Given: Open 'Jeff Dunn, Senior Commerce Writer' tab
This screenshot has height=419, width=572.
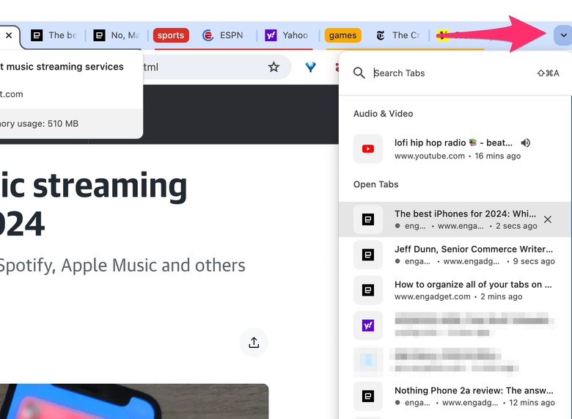Looking at the screenshot, I should click(x=455, y=255).
